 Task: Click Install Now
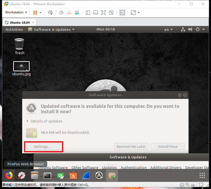(x=168, y=147)
